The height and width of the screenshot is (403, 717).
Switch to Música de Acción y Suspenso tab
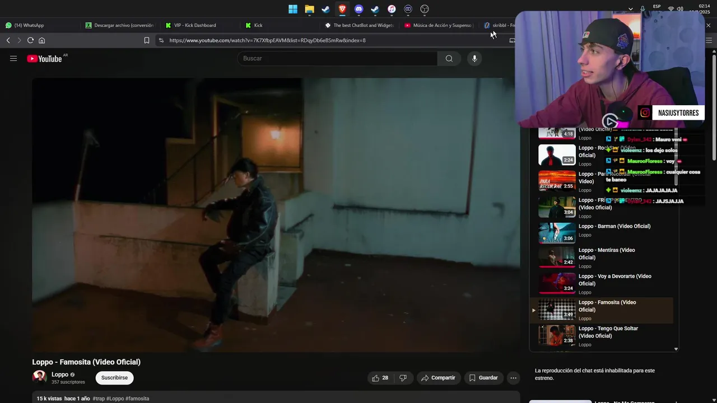440,25
